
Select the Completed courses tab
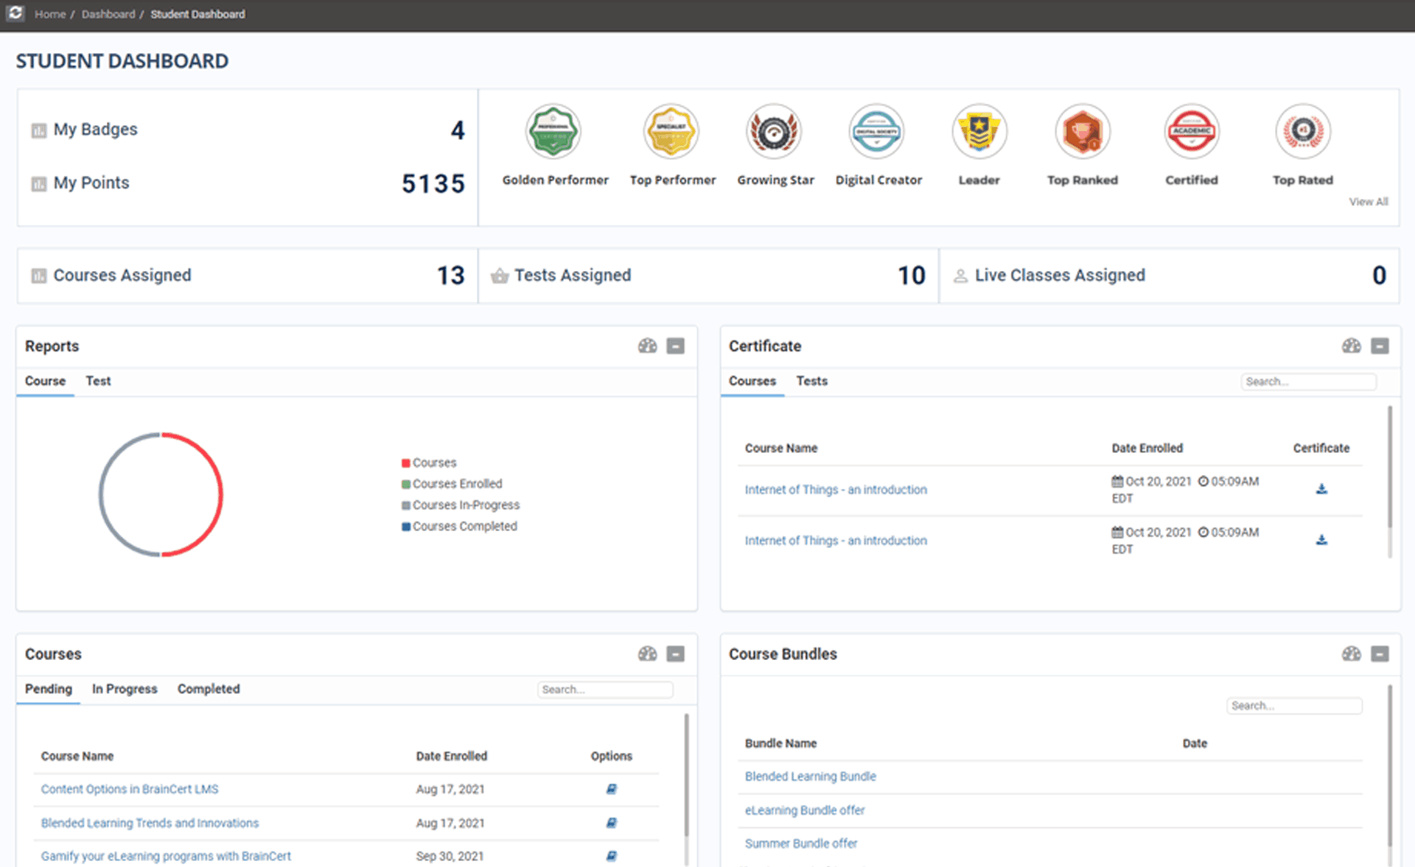tap(209, 689)
